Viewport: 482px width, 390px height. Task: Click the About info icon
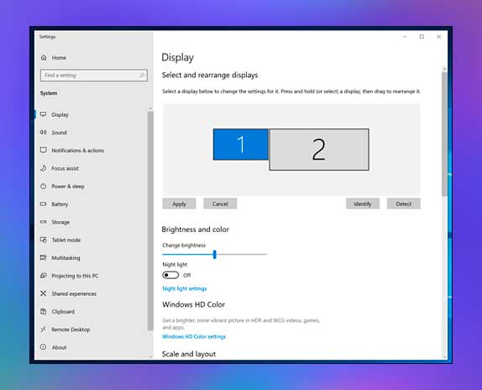[44, 347]
